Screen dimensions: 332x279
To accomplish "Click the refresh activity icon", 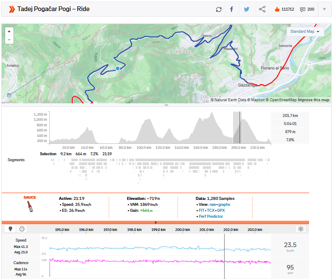I will click(219, 9).
